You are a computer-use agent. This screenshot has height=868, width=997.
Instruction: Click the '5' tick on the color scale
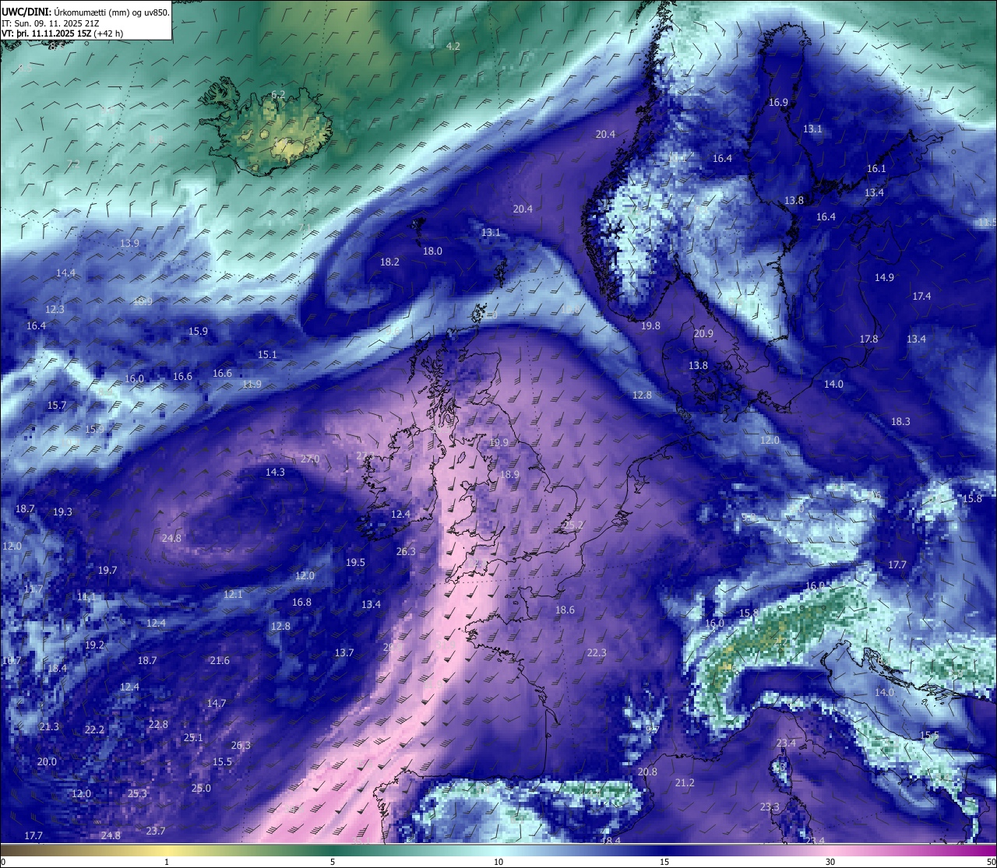click(x=333, y=861)
